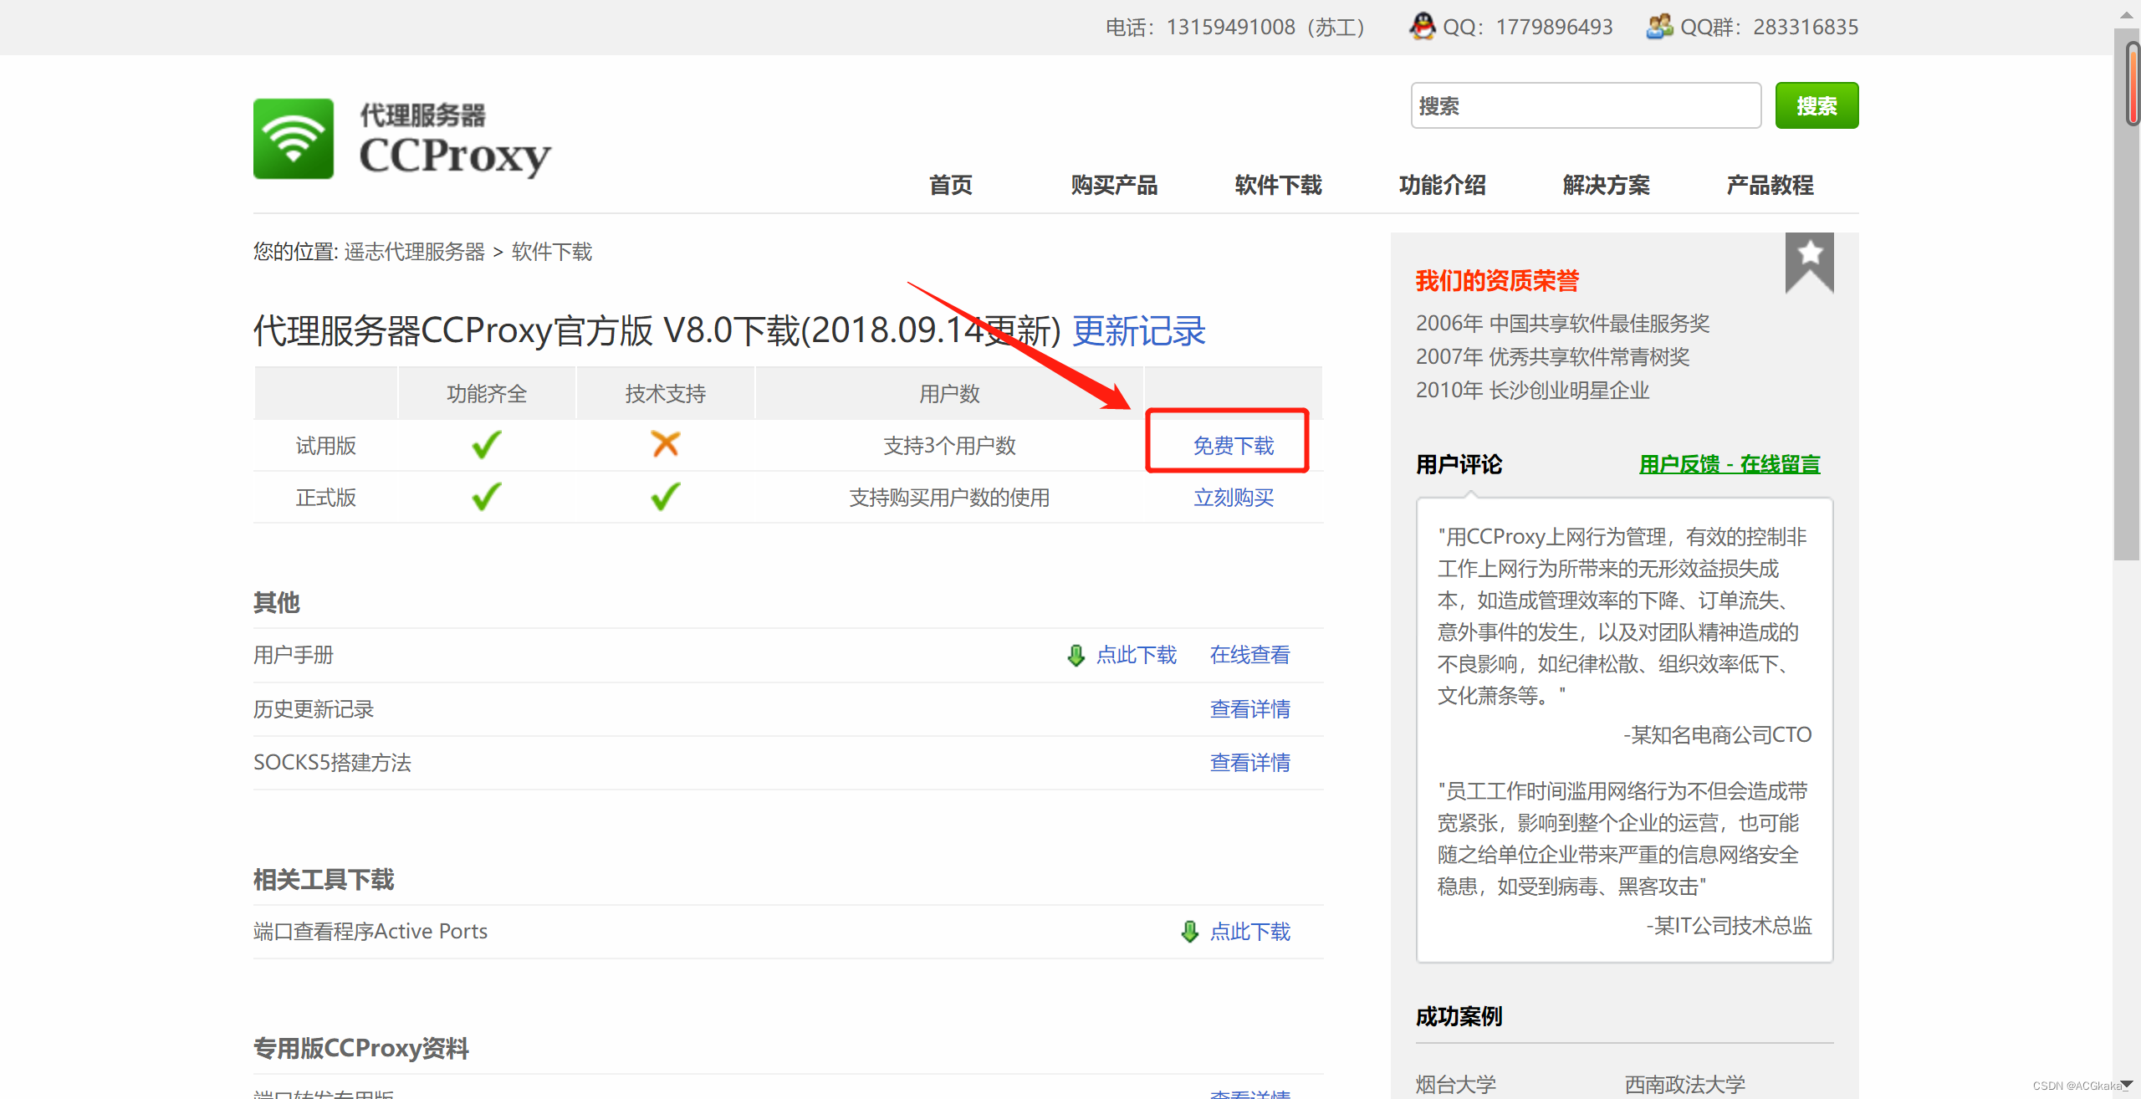This screenshot has height=1099, width=2141.
Task: Click into the 搜索 input field
Action: (1585, 106)
